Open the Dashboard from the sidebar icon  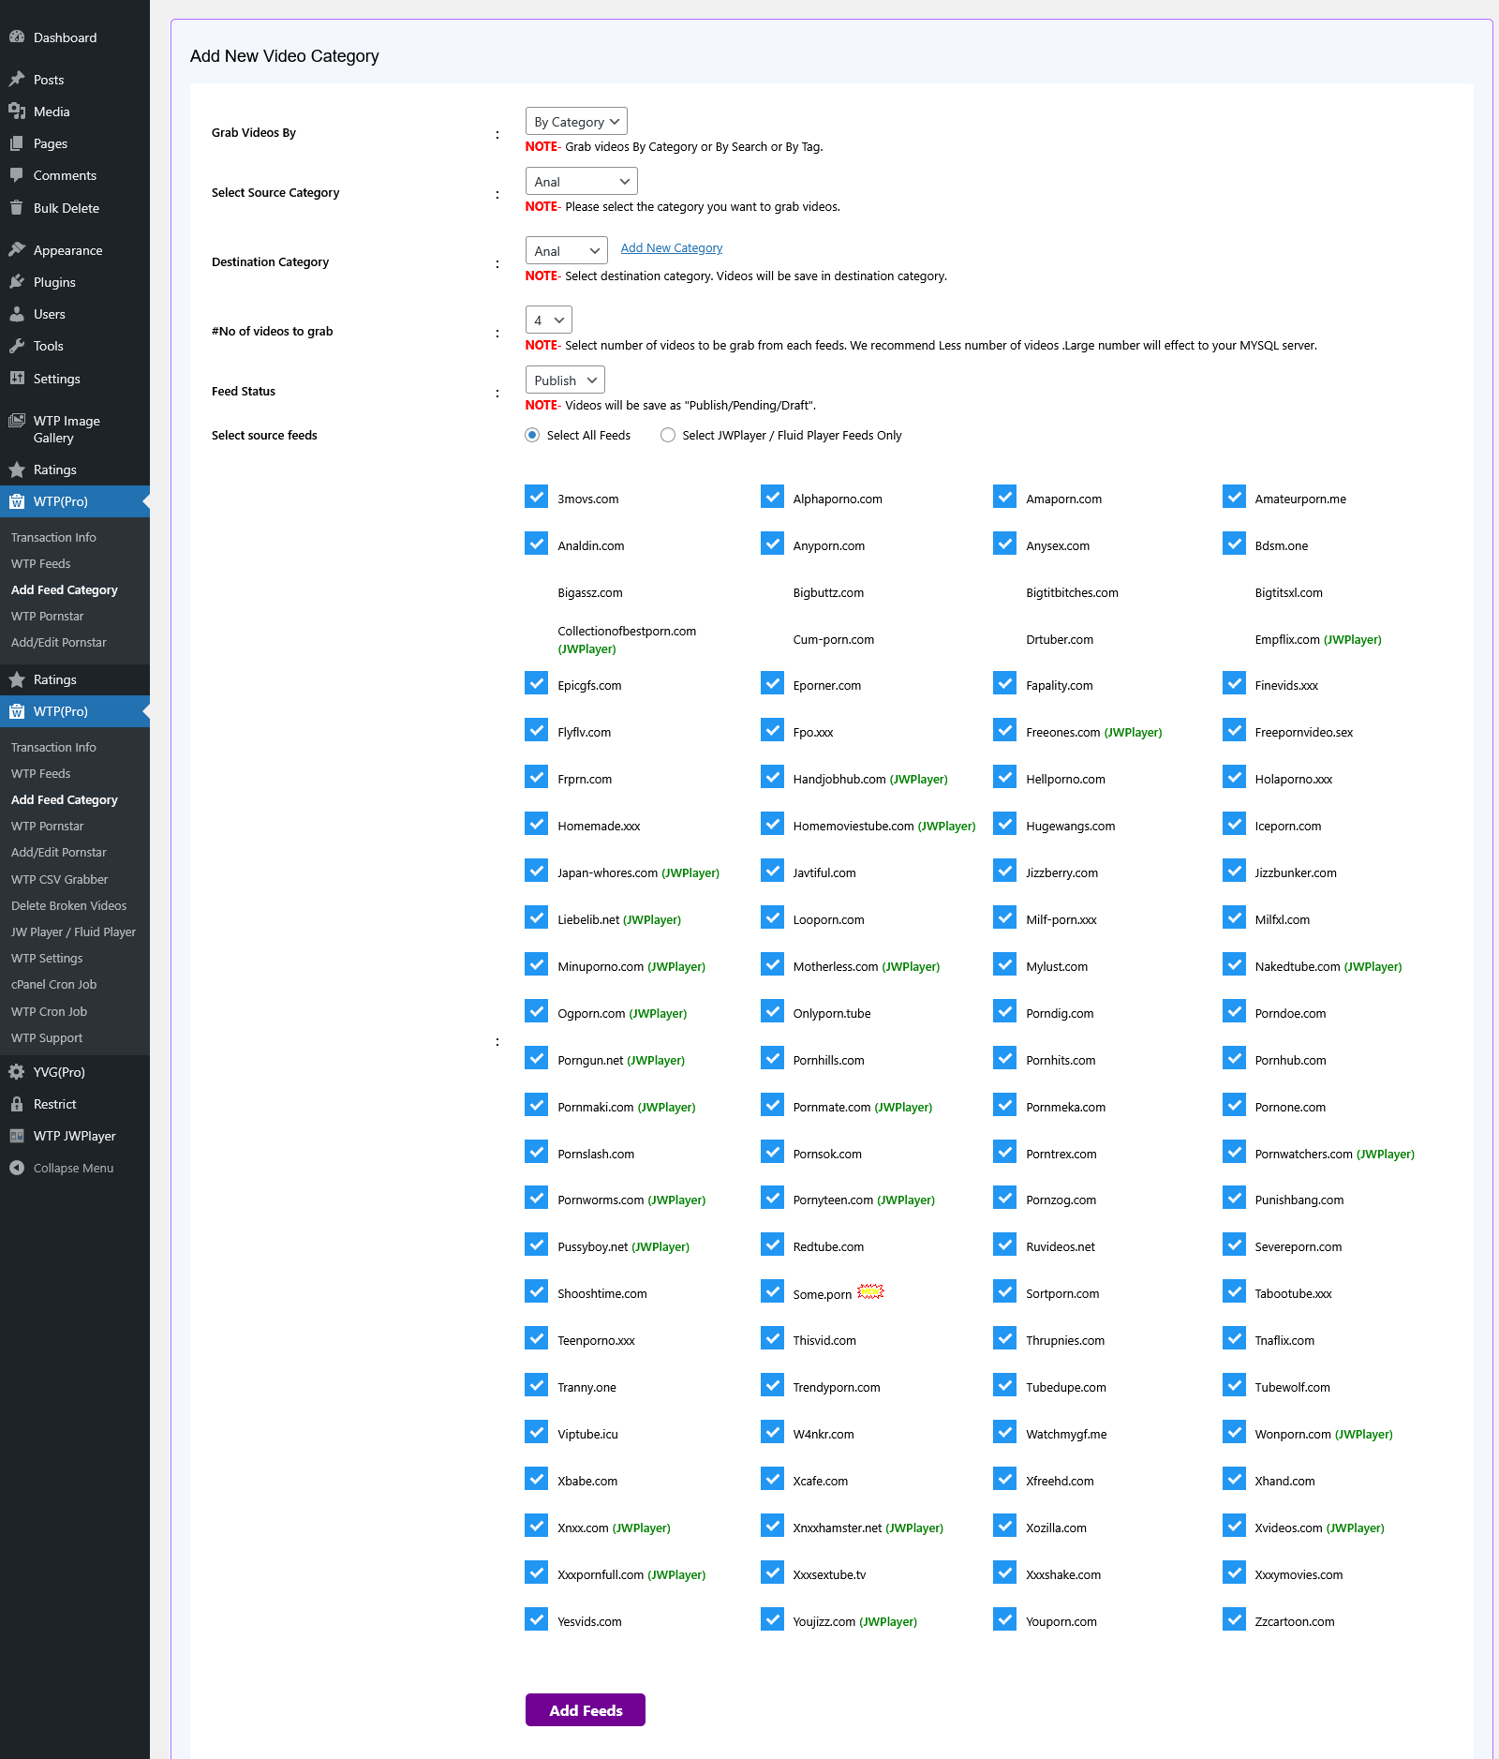17,37
